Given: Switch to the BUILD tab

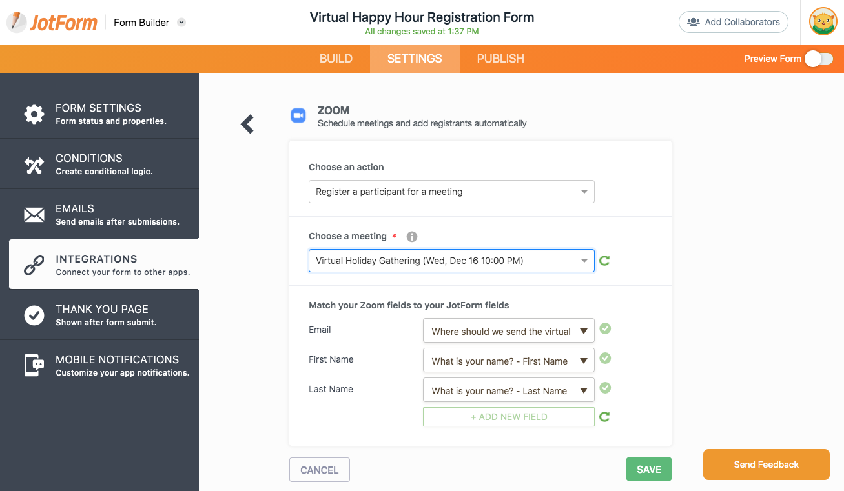Looking at the screenshot, I should click(x=336, y=59).
